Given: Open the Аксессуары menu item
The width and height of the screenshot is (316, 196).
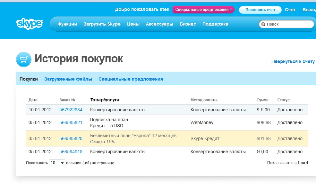Looking at the screenshot, I should 159,24.
